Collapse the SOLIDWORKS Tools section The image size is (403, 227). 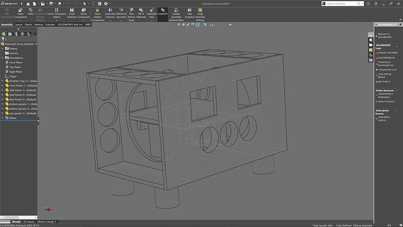tap(397, 47)
